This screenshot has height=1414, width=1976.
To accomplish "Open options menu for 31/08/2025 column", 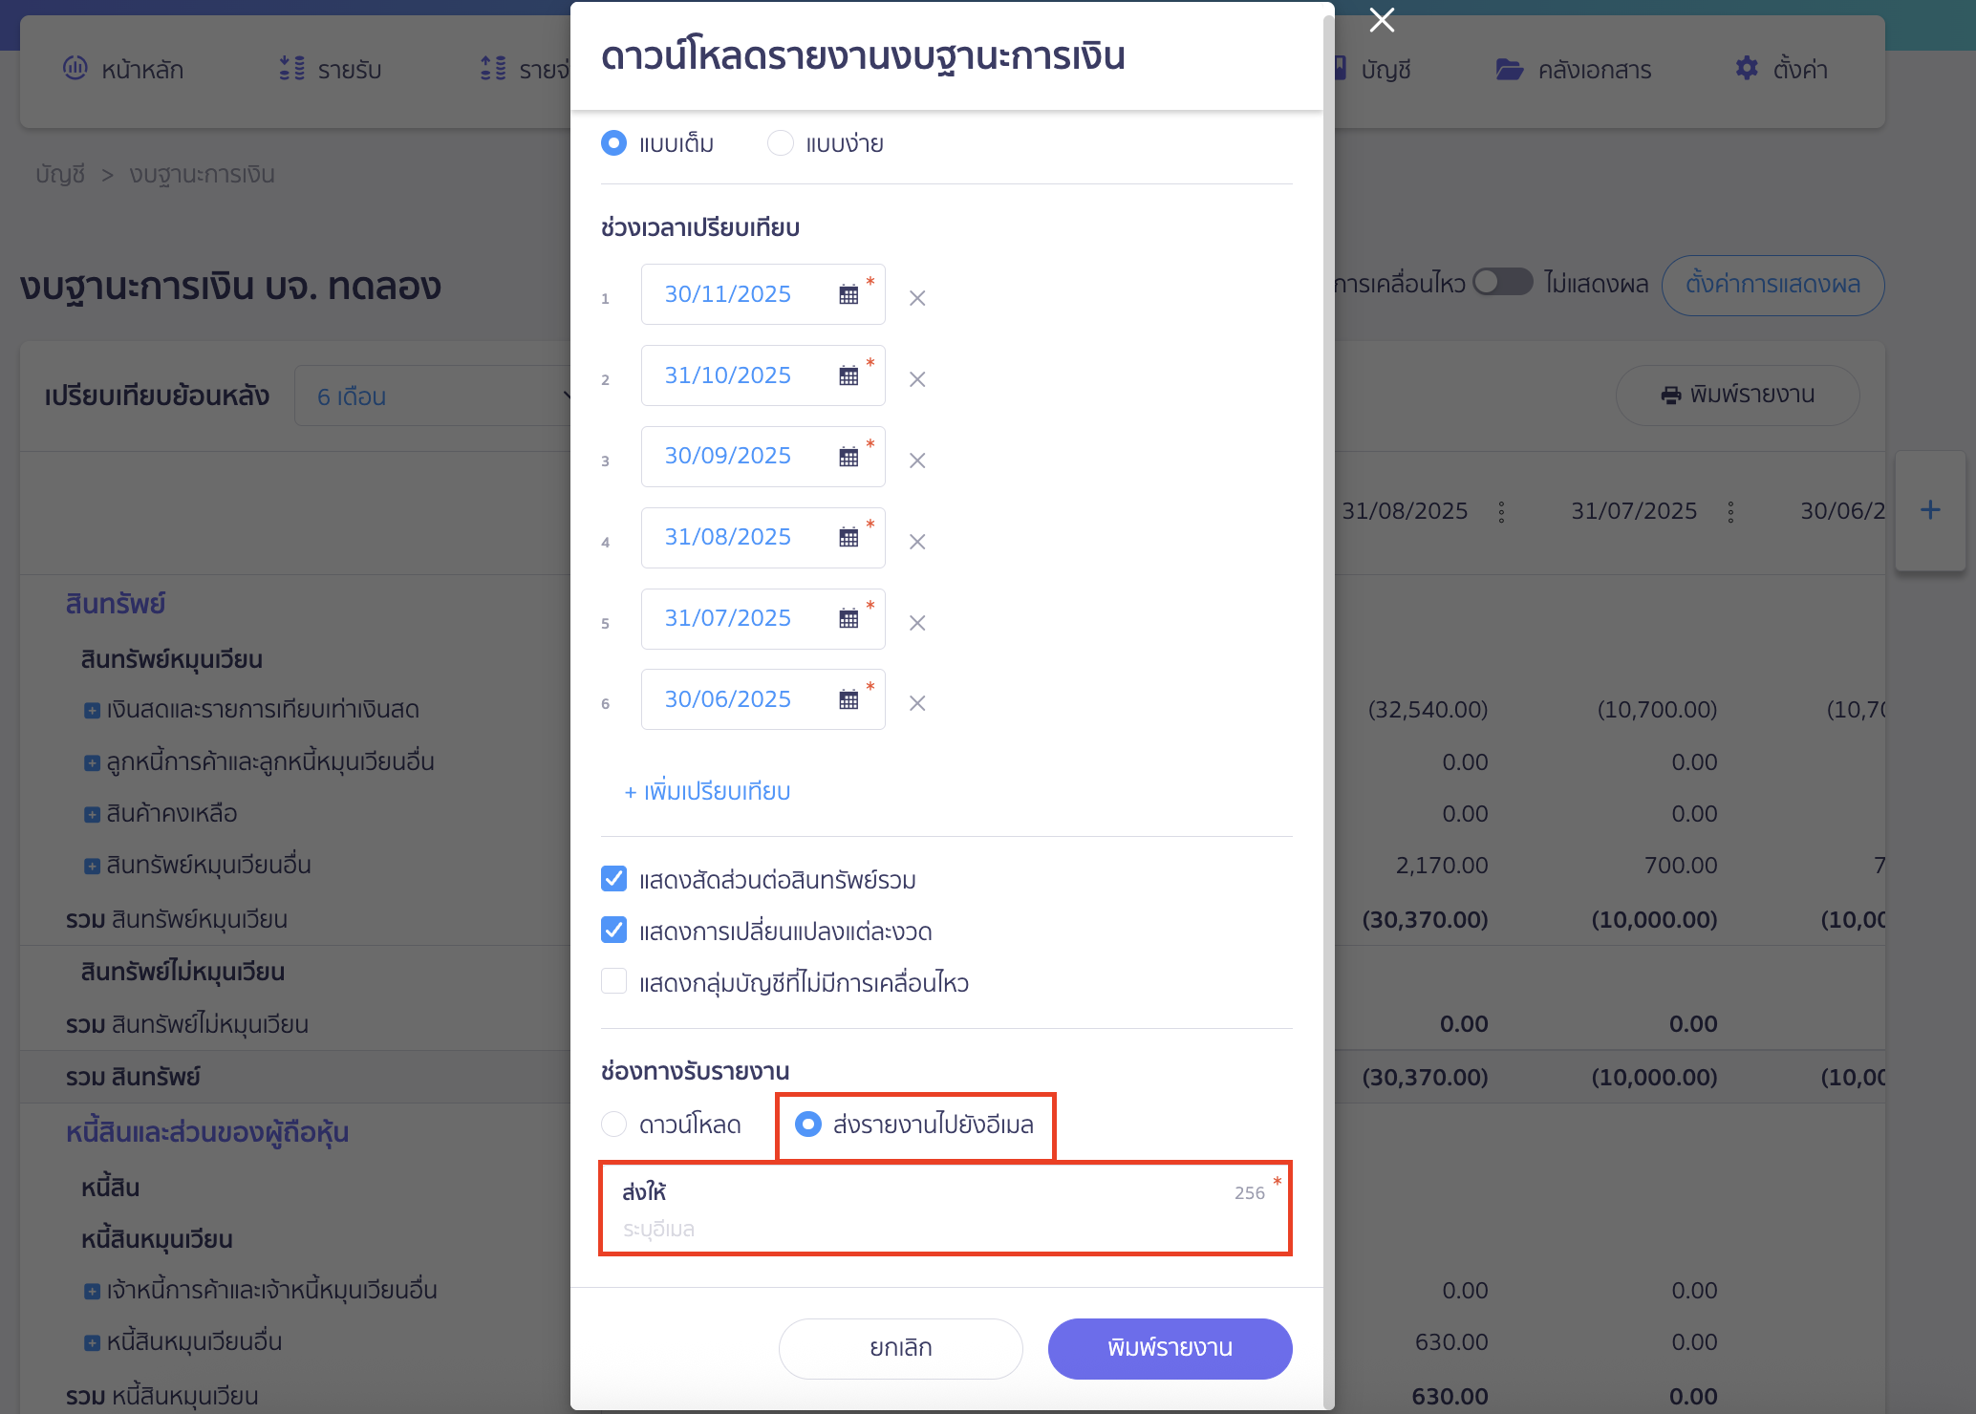I will click(1502, 512).
